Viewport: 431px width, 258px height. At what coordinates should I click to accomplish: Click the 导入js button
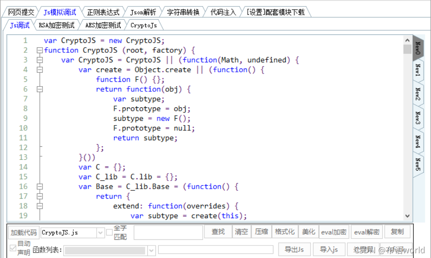point(329,249)
